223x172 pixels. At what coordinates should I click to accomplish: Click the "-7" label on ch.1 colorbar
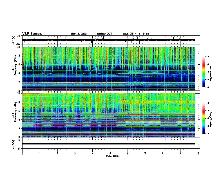tap(208, 87)
